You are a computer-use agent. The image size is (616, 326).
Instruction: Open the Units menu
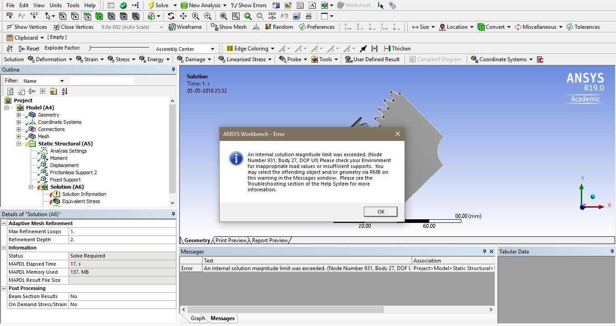(x=55, y=5)
